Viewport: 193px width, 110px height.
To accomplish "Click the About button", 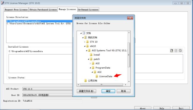I will 143,108.
